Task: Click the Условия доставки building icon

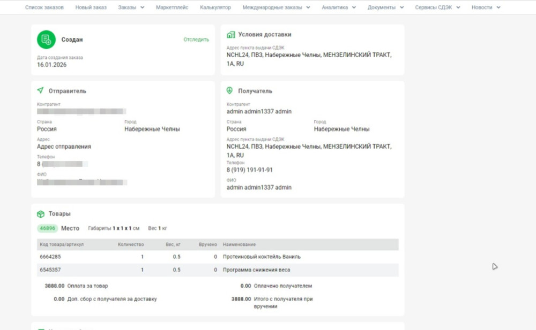Action: click(x=230, y=34)
